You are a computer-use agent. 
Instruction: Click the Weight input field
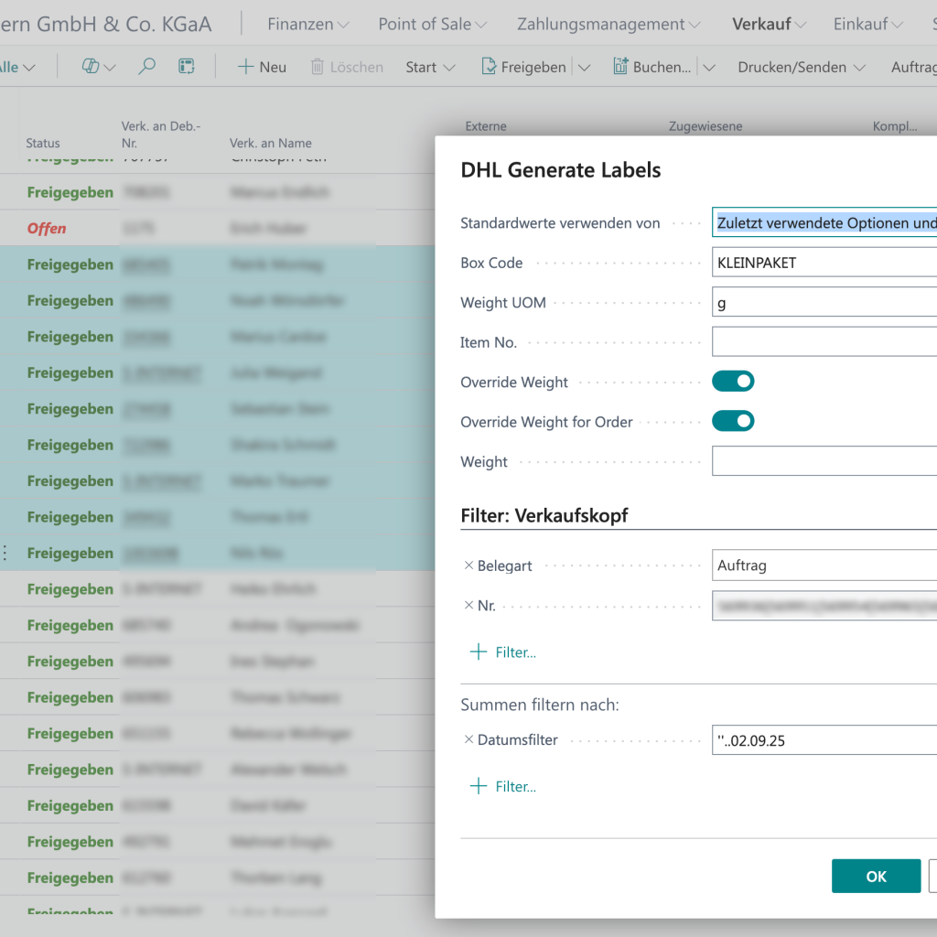coord(824,461)
